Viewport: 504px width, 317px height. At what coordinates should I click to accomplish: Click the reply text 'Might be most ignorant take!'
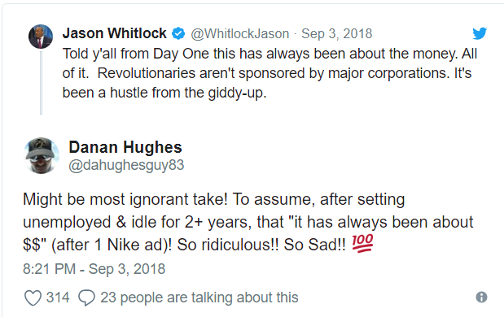125,200
